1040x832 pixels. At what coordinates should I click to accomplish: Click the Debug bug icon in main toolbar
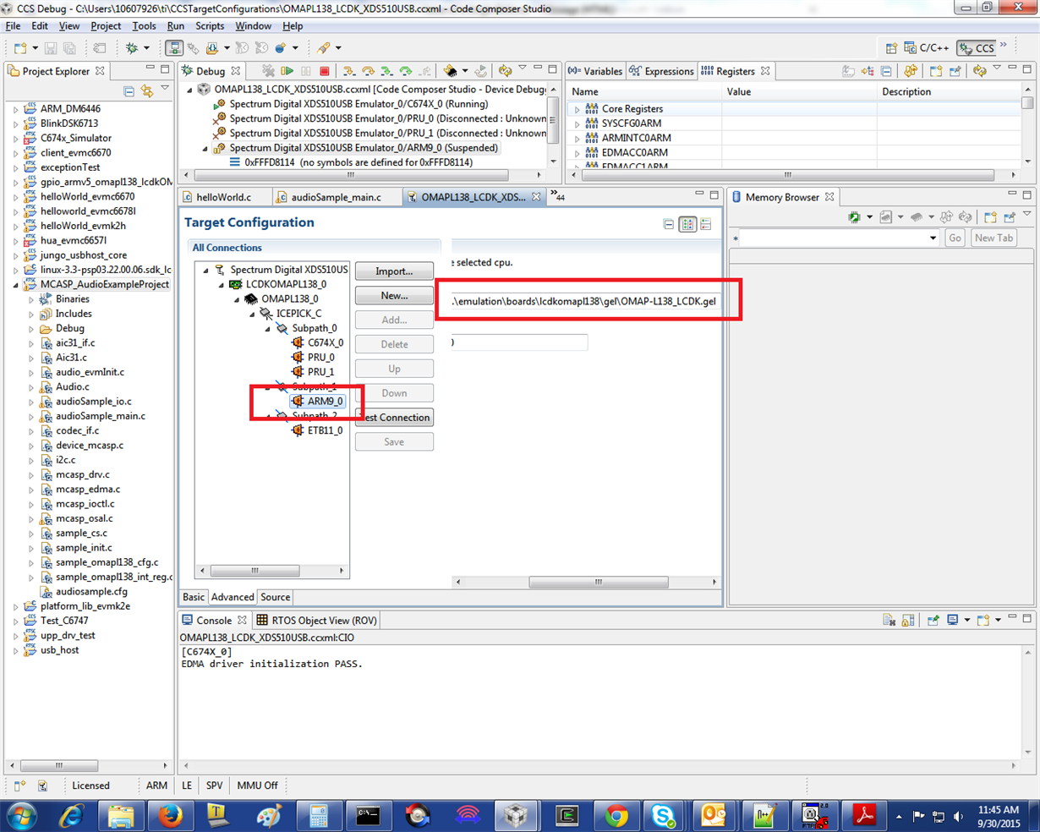coord(132,48)
